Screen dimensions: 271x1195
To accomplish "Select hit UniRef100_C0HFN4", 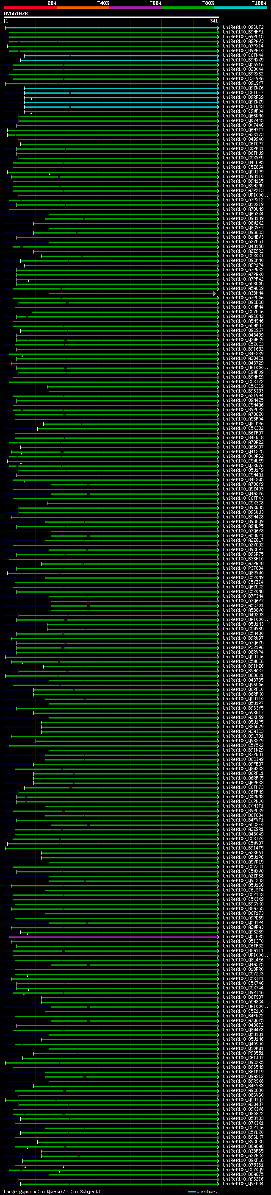I will click(x=243, y=307).
